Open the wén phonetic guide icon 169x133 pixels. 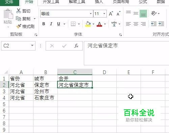point(114,24)
